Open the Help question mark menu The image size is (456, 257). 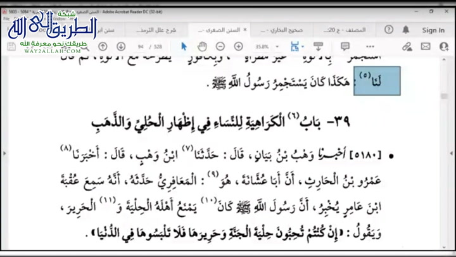pos(389,30)
